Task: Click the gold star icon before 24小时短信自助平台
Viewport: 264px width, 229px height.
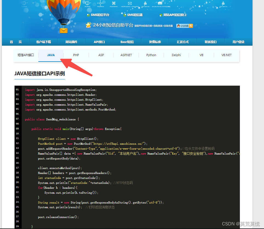Action: coord(88,25)
